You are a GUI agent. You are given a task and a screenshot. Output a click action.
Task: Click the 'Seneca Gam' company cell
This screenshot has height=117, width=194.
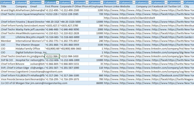[x=23, y=80]
